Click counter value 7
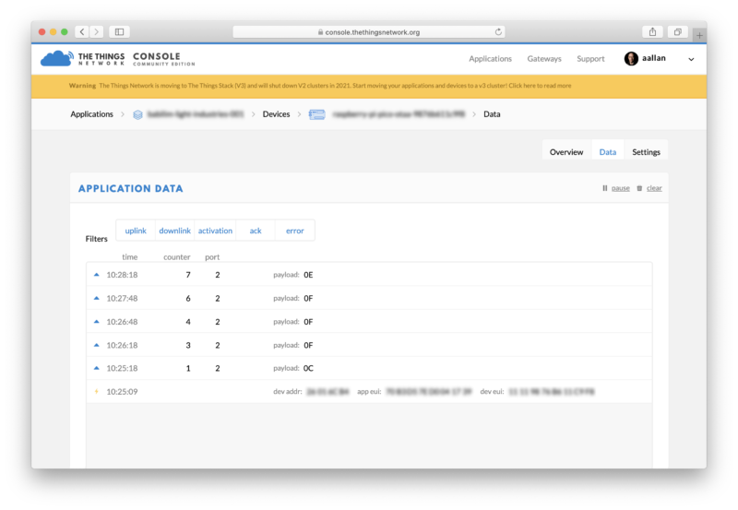This screenshot has height=510, width=738. [x=188, y=275]
